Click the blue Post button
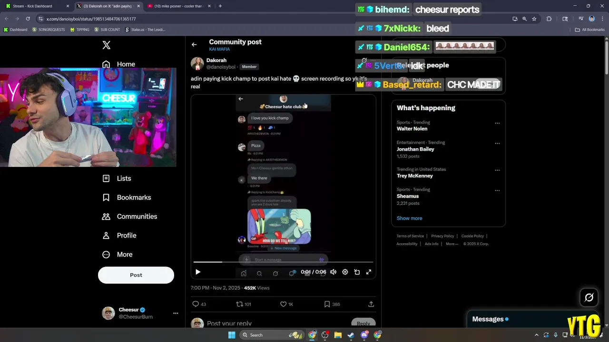 136,275
